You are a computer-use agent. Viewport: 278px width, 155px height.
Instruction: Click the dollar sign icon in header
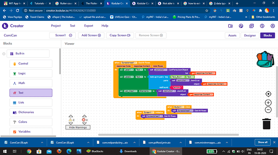point(262,26)
